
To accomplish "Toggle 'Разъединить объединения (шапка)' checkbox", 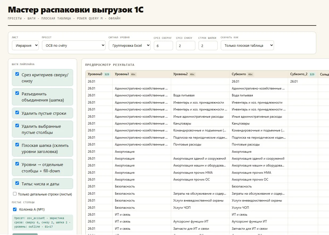I will pos(17,93).
